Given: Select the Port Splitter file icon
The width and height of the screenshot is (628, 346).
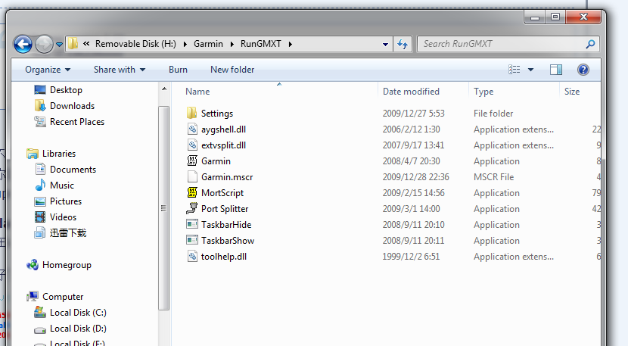Looking at the screenshot, I should (x=192, y=209).
